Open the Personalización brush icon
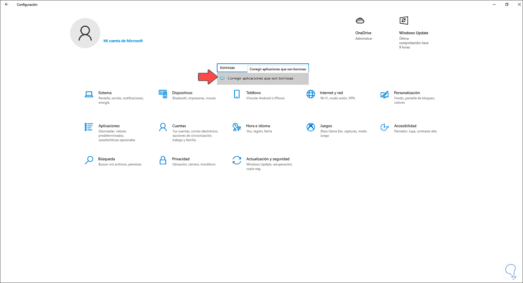The image size is (523, 283). 385,94
